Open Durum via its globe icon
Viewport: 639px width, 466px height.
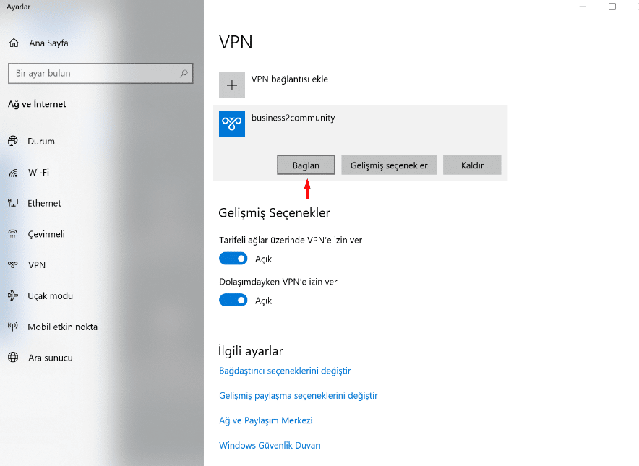click(13, 141)
